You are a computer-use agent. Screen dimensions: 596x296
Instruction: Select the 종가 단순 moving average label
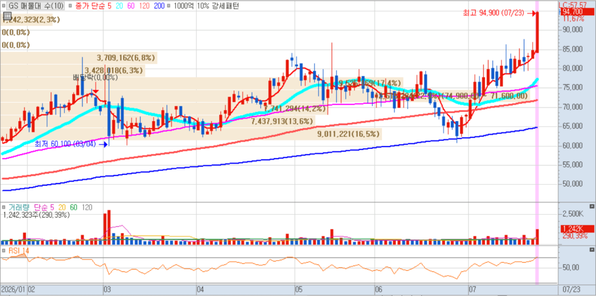[x=91, y=6]
